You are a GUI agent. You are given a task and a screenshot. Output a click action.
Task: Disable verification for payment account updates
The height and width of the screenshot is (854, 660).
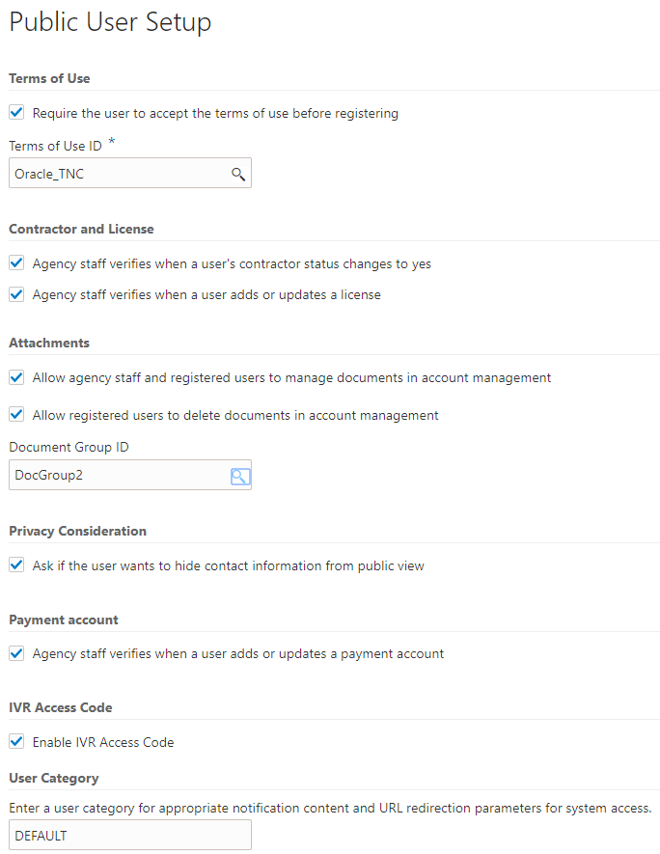click(x=16, y=652)
